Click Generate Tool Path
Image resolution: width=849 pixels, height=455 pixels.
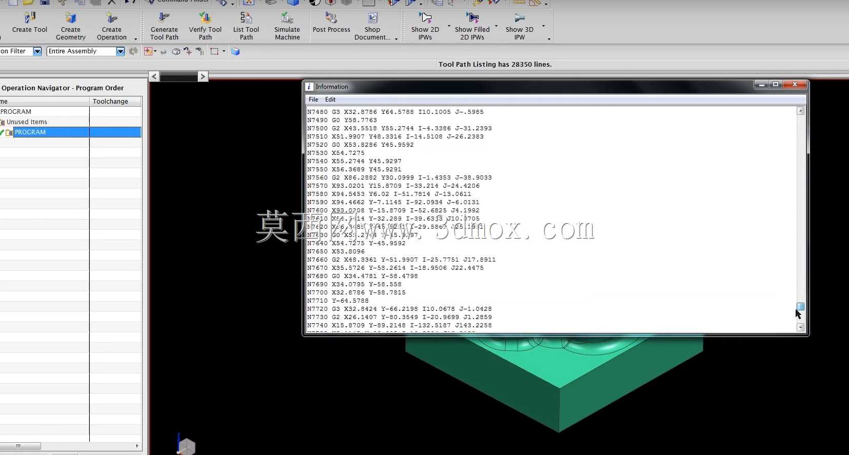coord(164,27)
